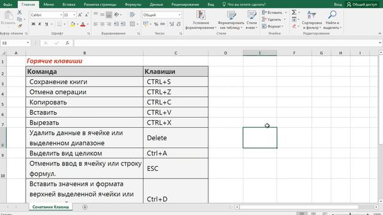Click the comma style 000 icon
This screenshot has width=383, height=215.
pyautogui.click(x=162, y=24)
